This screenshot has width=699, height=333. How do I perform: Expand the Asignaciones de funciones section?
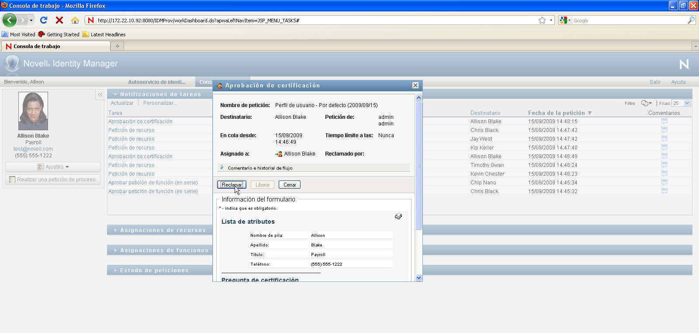tap(115, 250)
